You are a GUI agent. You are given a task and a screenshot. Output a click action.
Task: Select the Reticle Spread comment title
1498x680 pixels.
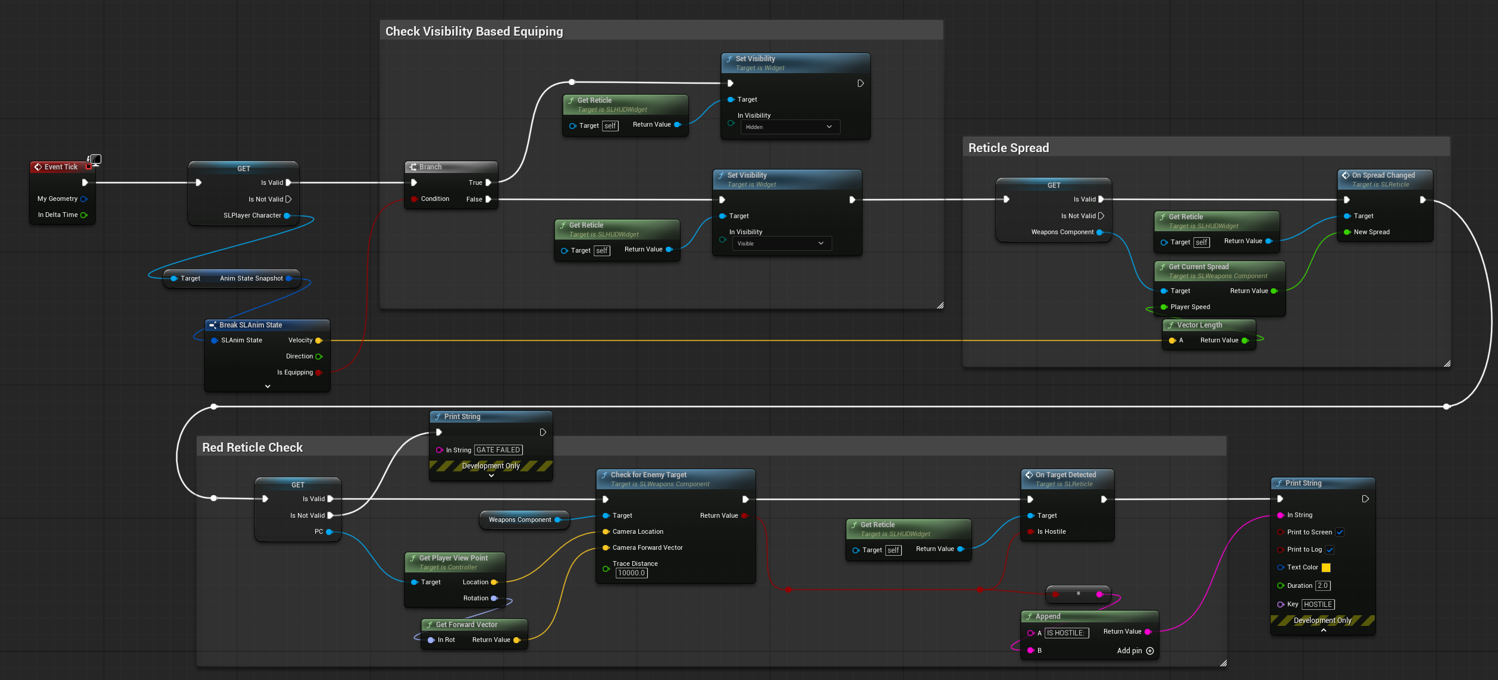pyautogui.click(x=1008, y=148)
